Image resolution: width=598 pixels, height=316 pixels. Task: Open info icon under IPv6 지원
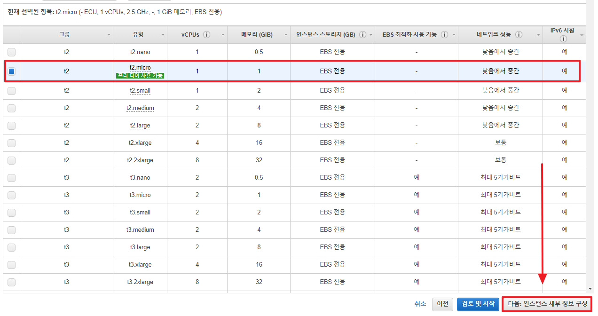(x=564, y=39)
